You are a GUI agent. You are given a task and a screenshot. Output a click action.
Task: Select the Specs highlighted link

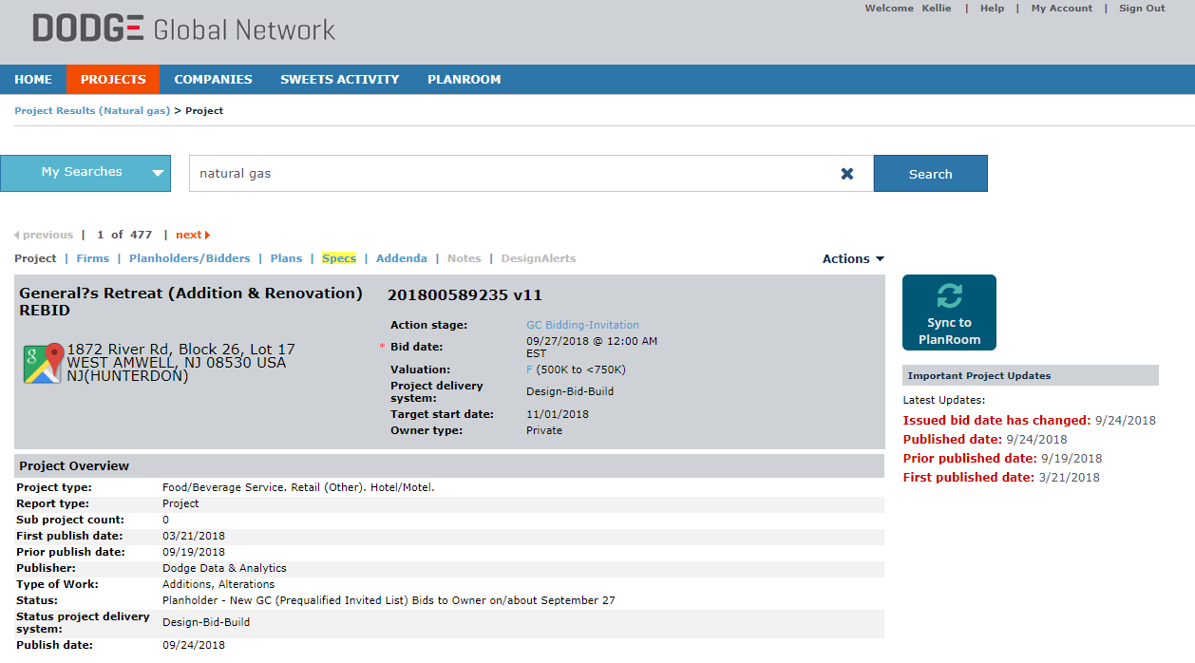click(339, 257)
